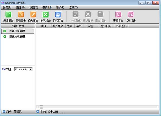Click the horizontal scrollbar right arrow
The image size is (161, 116).
click(x=157, y=107)
